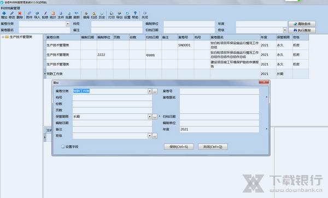This screenshot has width=328, height=198.
Task: Click the SN0001 cell in the table
Action: tap(186, 45)
